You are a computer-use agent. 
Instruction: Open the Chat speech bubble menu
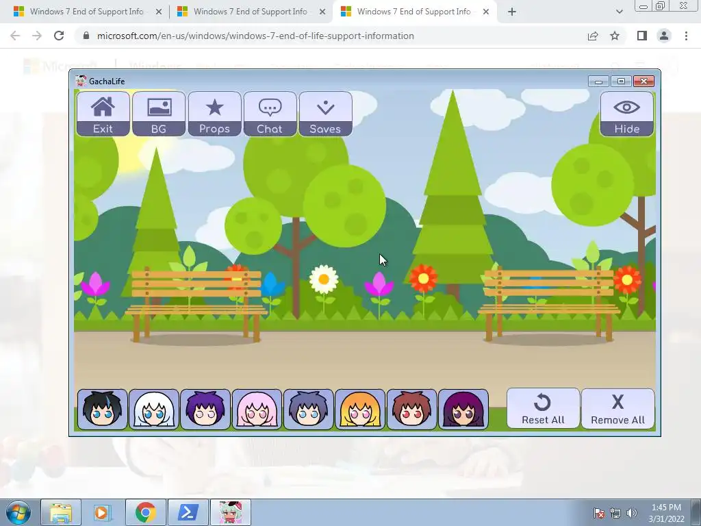click(270, 114)
